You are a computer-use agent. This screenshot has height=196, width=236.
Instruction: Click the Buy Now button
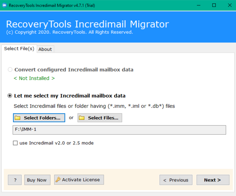click(x=37, y=180)
